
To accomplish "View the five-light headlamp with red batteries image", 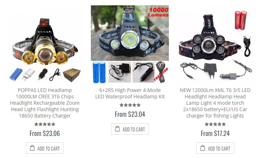I will (215, 44).
